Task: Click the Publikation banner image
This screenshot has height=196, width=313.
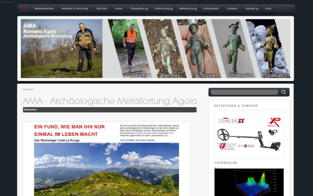Action: pos(268,49)
